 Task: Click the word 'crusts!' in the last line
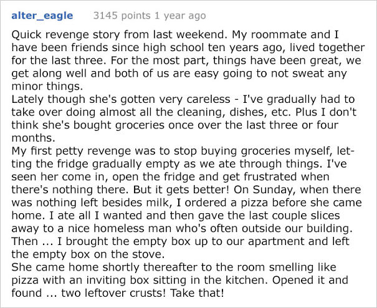pyautogui.click(x=147, y=293)
